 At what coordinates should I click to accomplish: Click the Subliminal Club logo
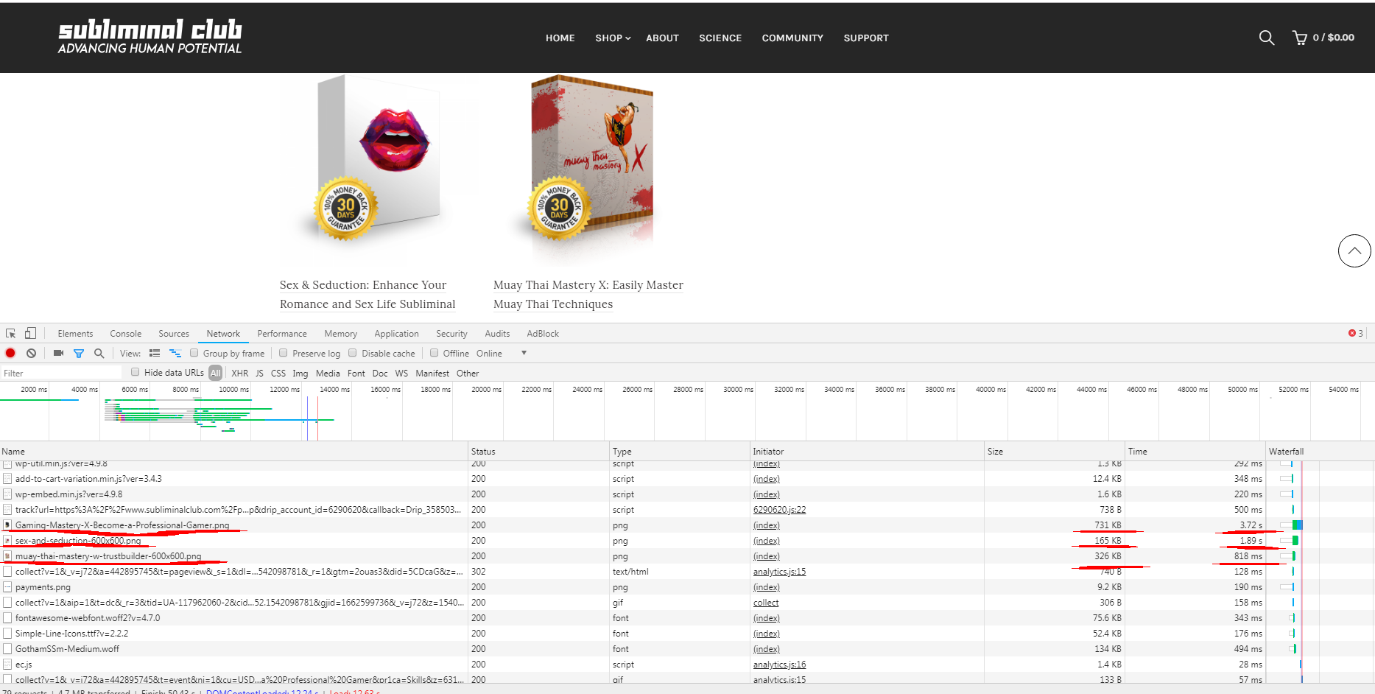click(x=150, y=37)
